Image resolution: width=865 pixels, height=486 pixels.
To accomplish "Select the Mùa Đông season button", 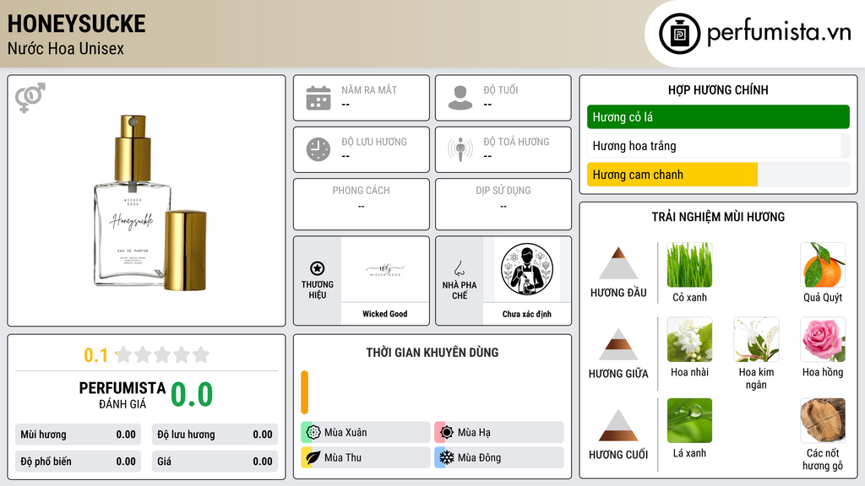I will pos(499,457).
